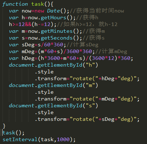Click the rotate string containing +hDeg+
The image size is (147, 144).
tap(103, 79)
